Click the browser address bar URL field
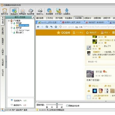This screenshot has width=115, height=115. [x=87, y=27]
